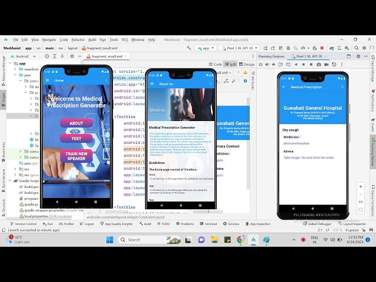The width and height of the screenshot is (376, 282).
Task: Click Select Opened File target icon
Action: (x=47, y=56)
